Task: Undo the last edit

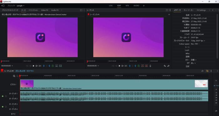Action: (165, 66)
